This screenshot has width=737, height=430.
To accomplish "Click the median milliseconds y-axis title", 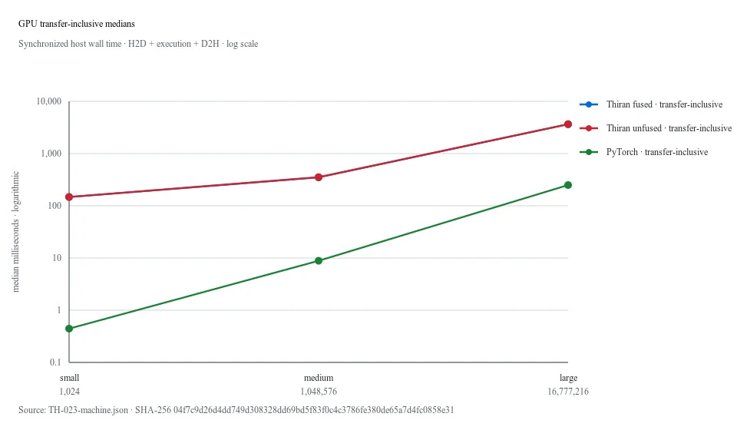I will 15,232.
